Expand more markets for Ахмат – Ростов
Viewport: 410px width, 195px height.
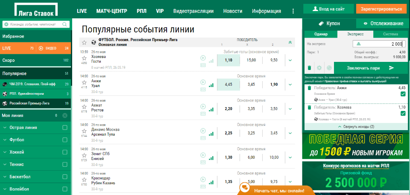[290, 109]
